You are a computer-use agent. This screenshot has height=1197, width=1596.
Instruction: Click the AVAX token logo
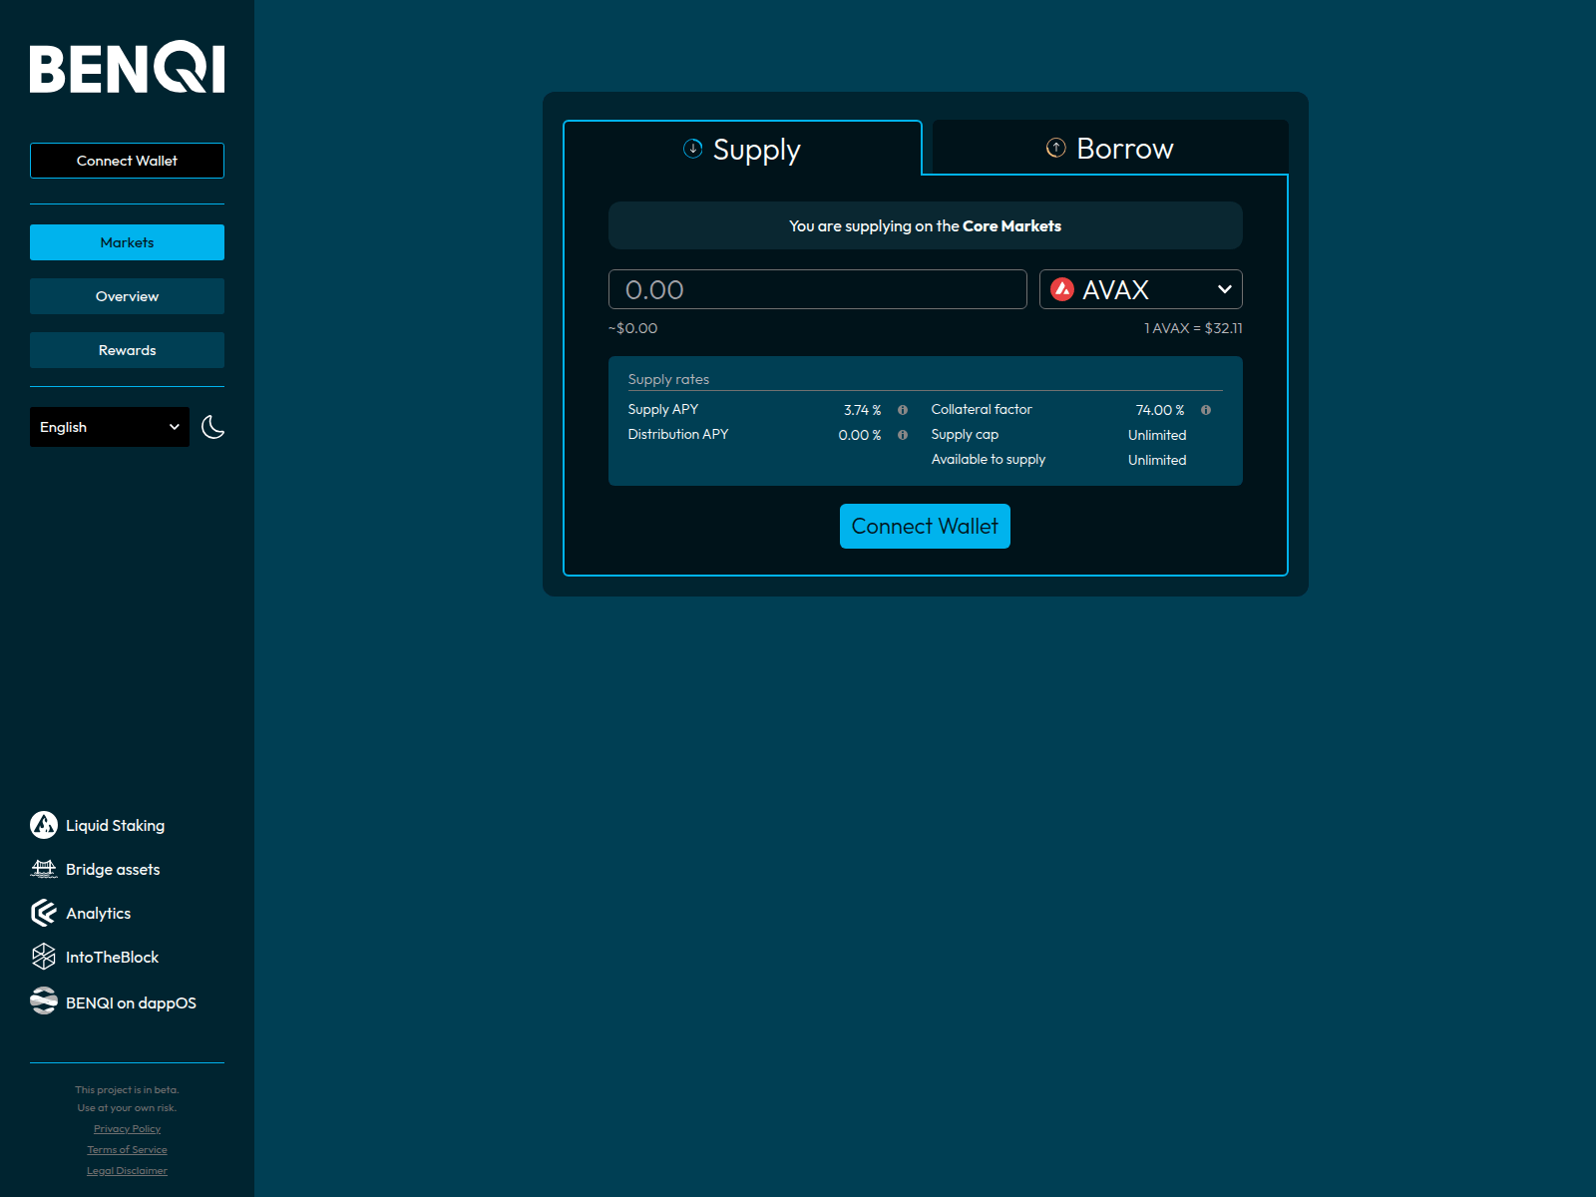tap(1062, 289)
